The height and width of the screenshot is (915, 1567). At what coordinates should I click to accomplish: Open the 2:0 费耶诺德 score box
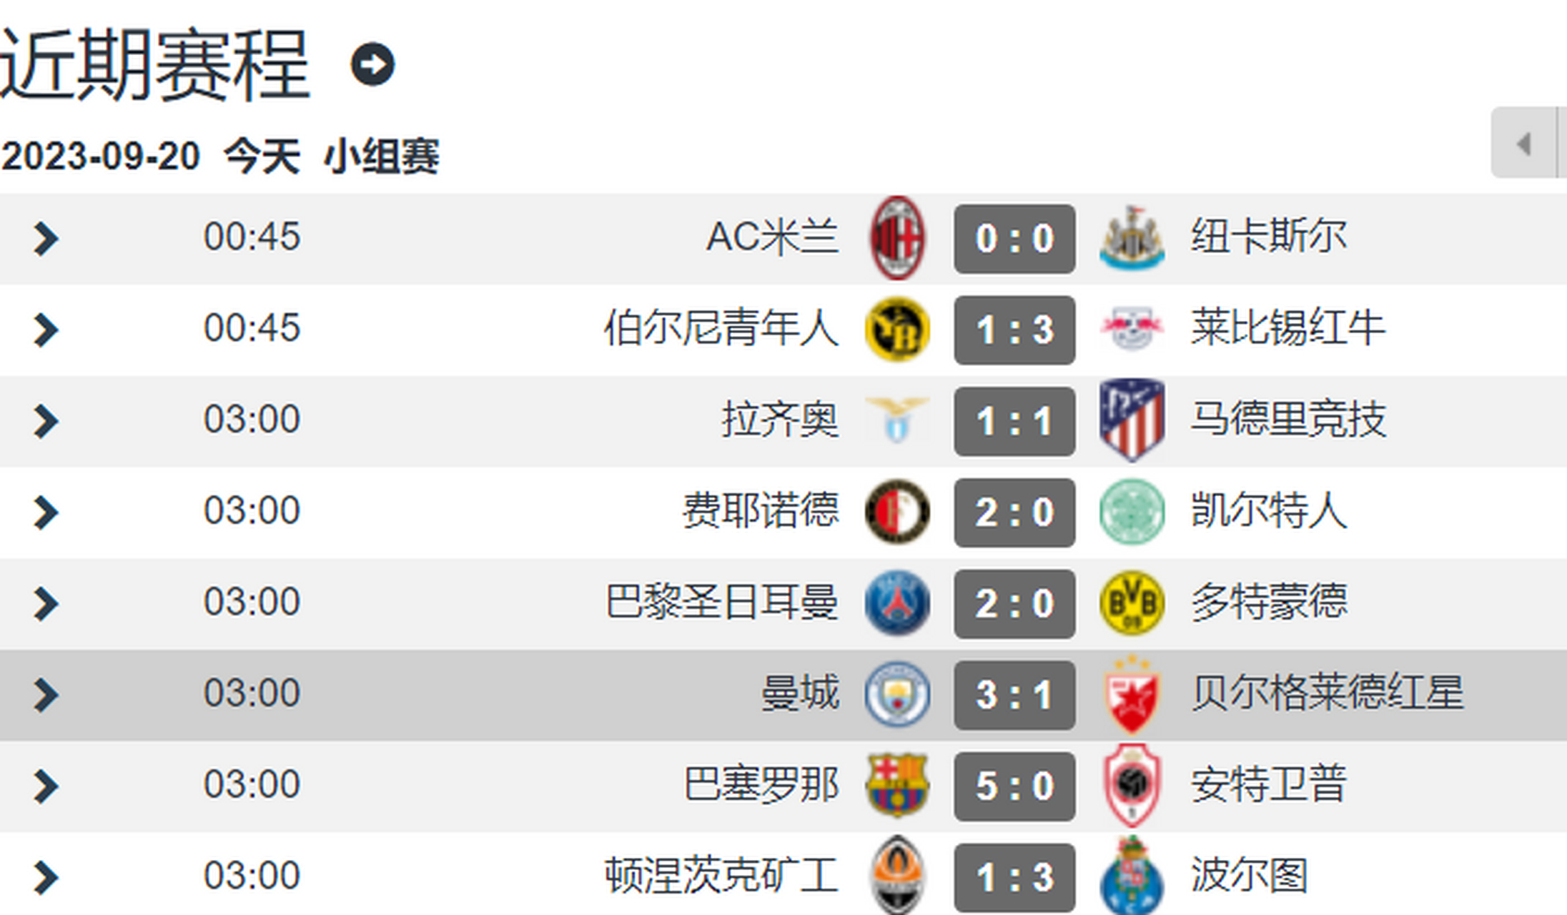coord(1014,512)
